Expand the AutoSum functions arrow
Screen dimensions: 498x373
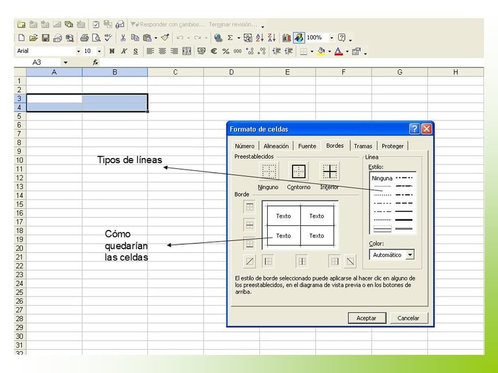click(239, 38)
